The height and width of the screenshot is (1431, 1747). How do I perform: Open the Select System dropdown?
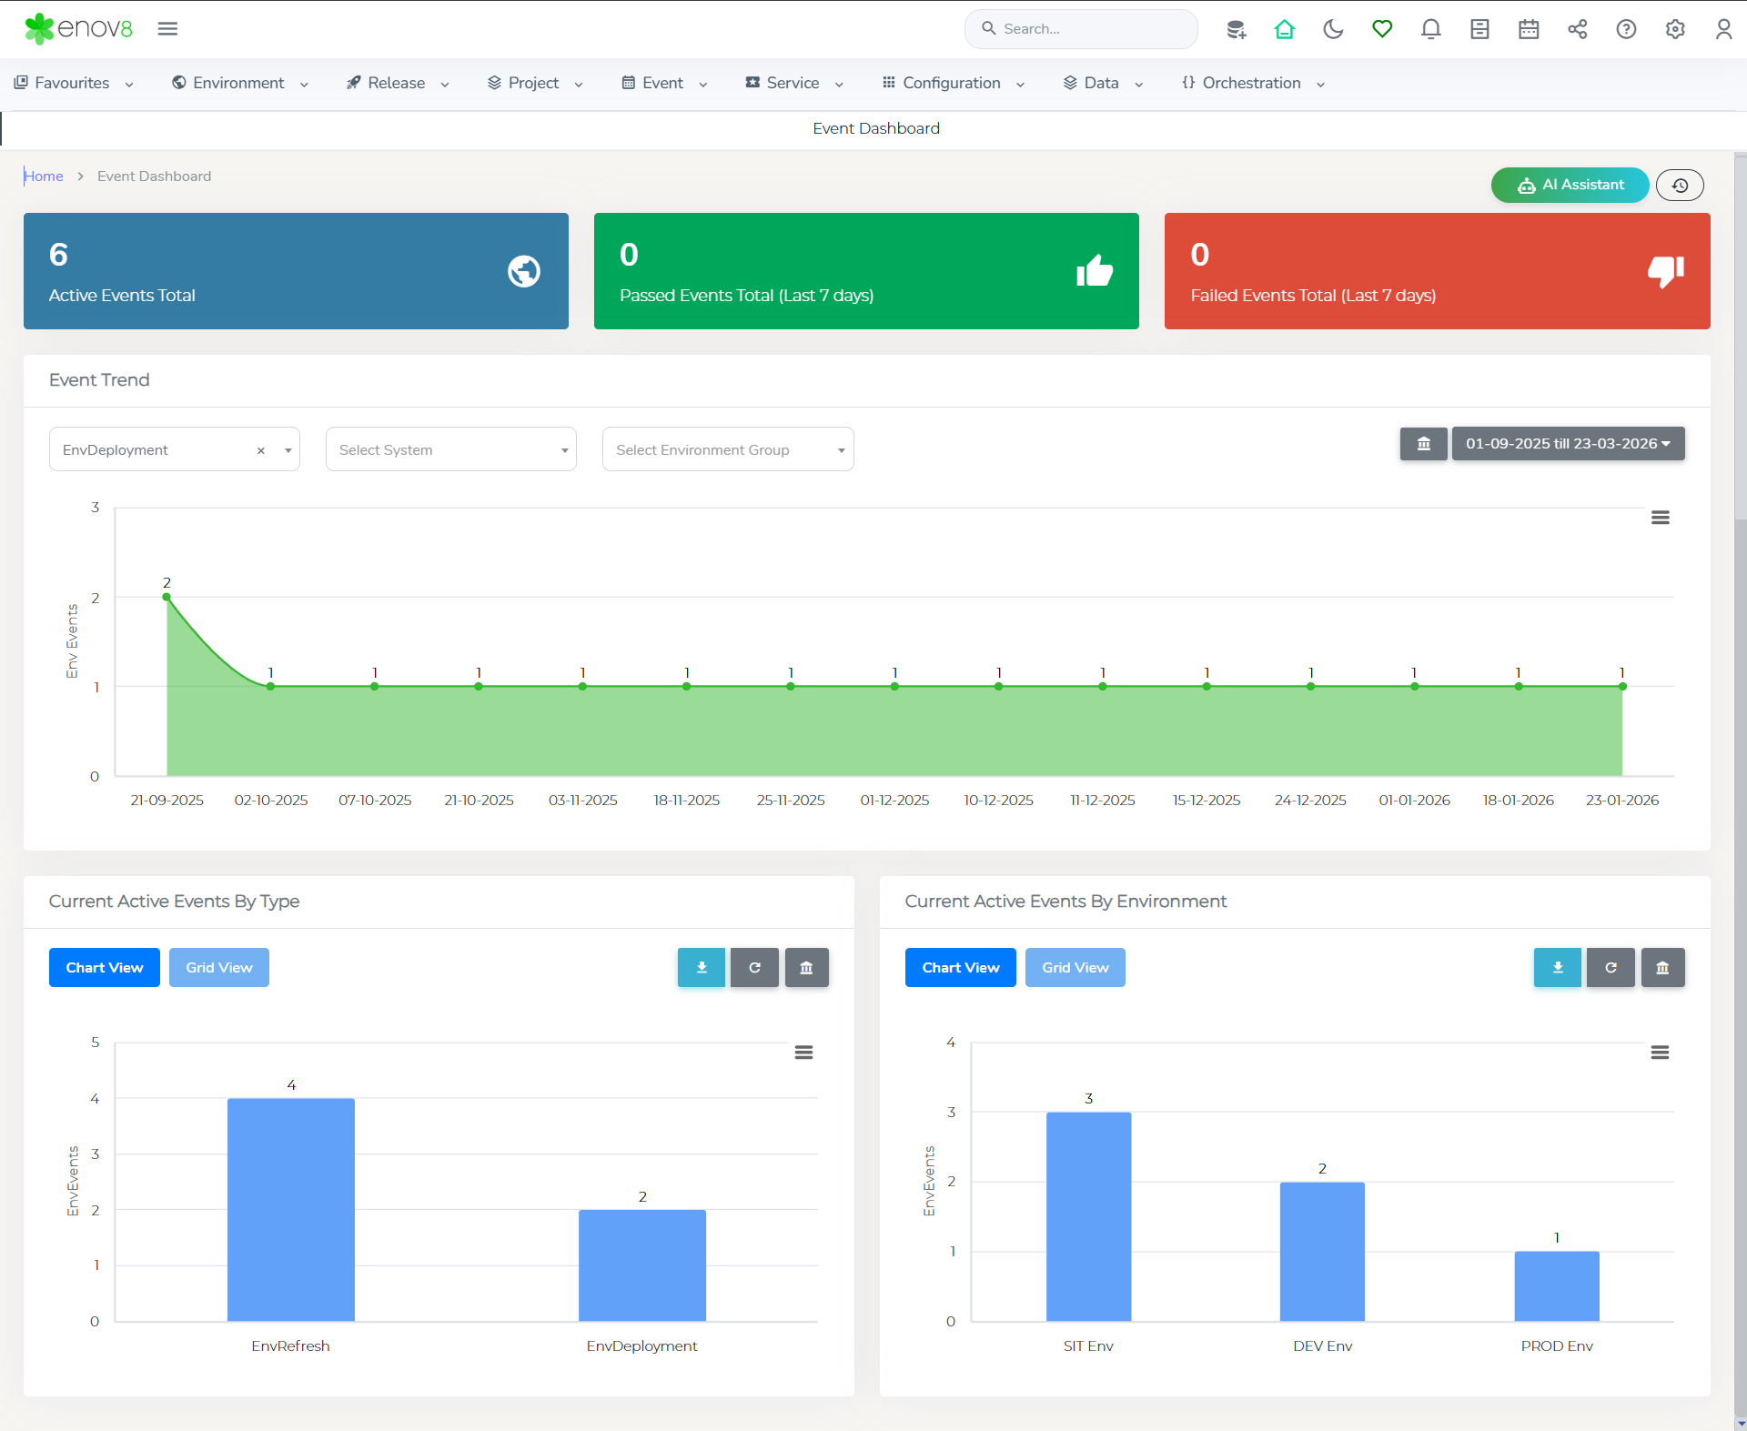click(451, 449)
